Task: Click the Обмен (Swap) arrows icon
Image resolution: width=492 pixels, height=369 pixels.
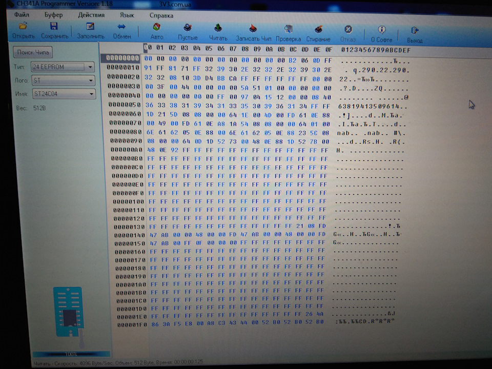Action: 121,27
